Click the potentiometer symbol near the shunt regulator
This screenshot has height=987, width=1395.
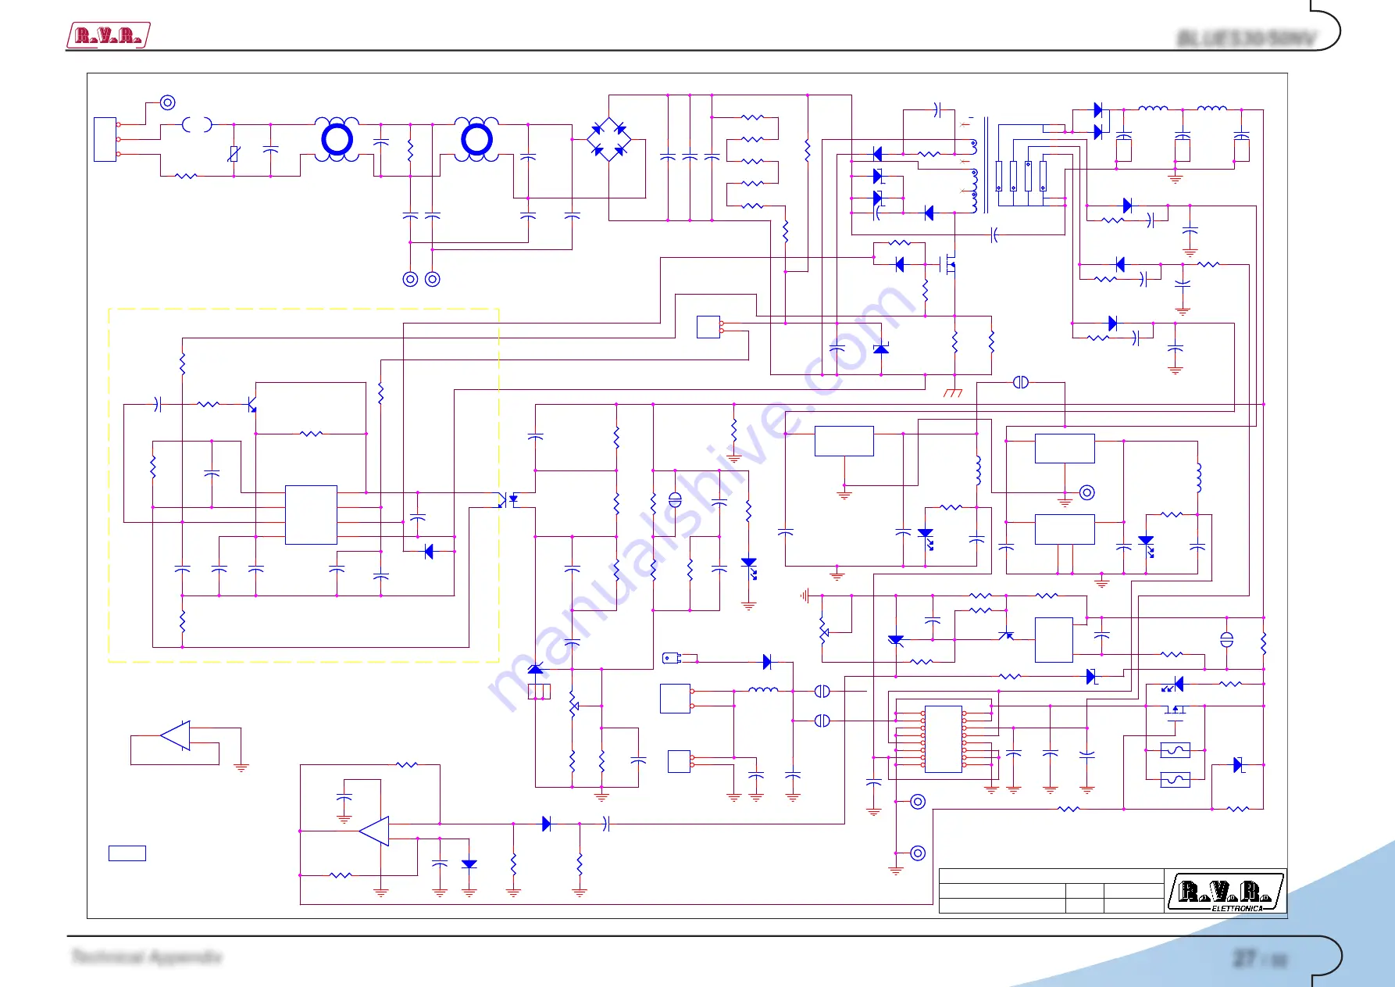574,706
